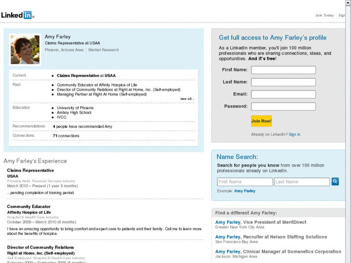Click Affinity Hospice of Life company name
Viewport: 351px width, 263px height.
[29, 212]
